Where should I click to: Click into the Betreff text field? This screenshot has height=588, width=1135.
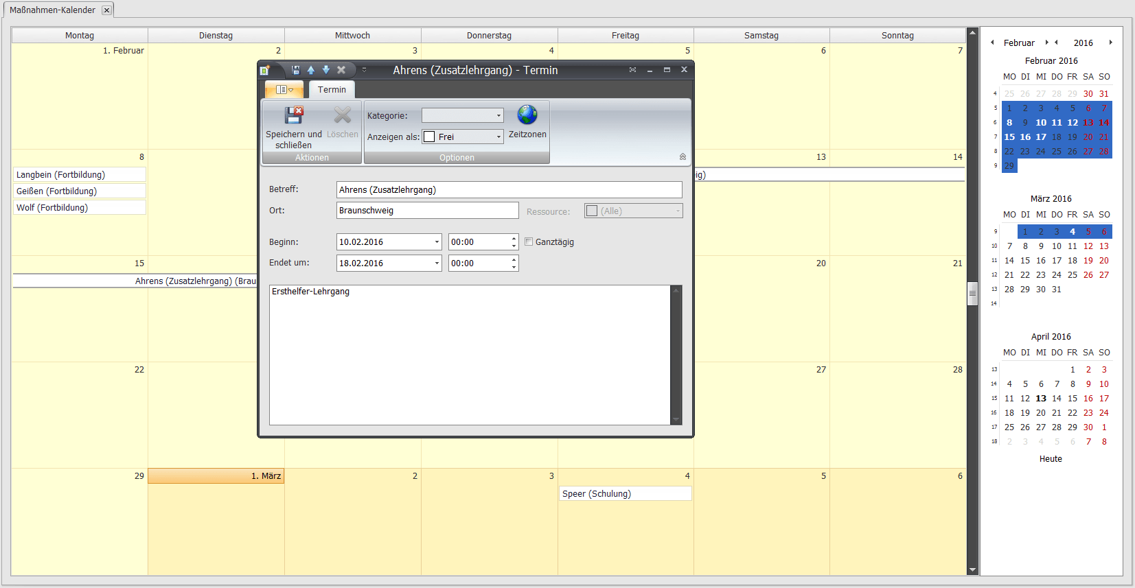509,190
